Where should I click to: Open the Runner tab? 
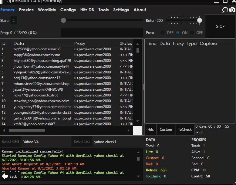click(7, 10)
